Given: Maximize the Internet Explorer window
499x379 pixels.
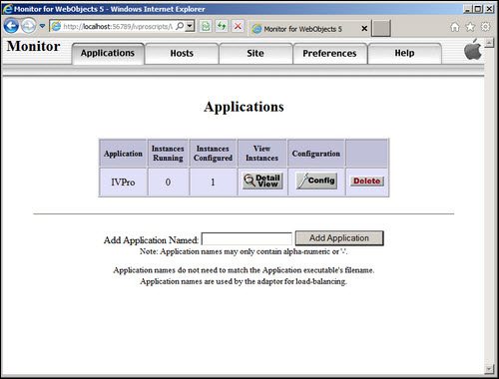Looking at the screenshot, I should click(x=478, y=9).
